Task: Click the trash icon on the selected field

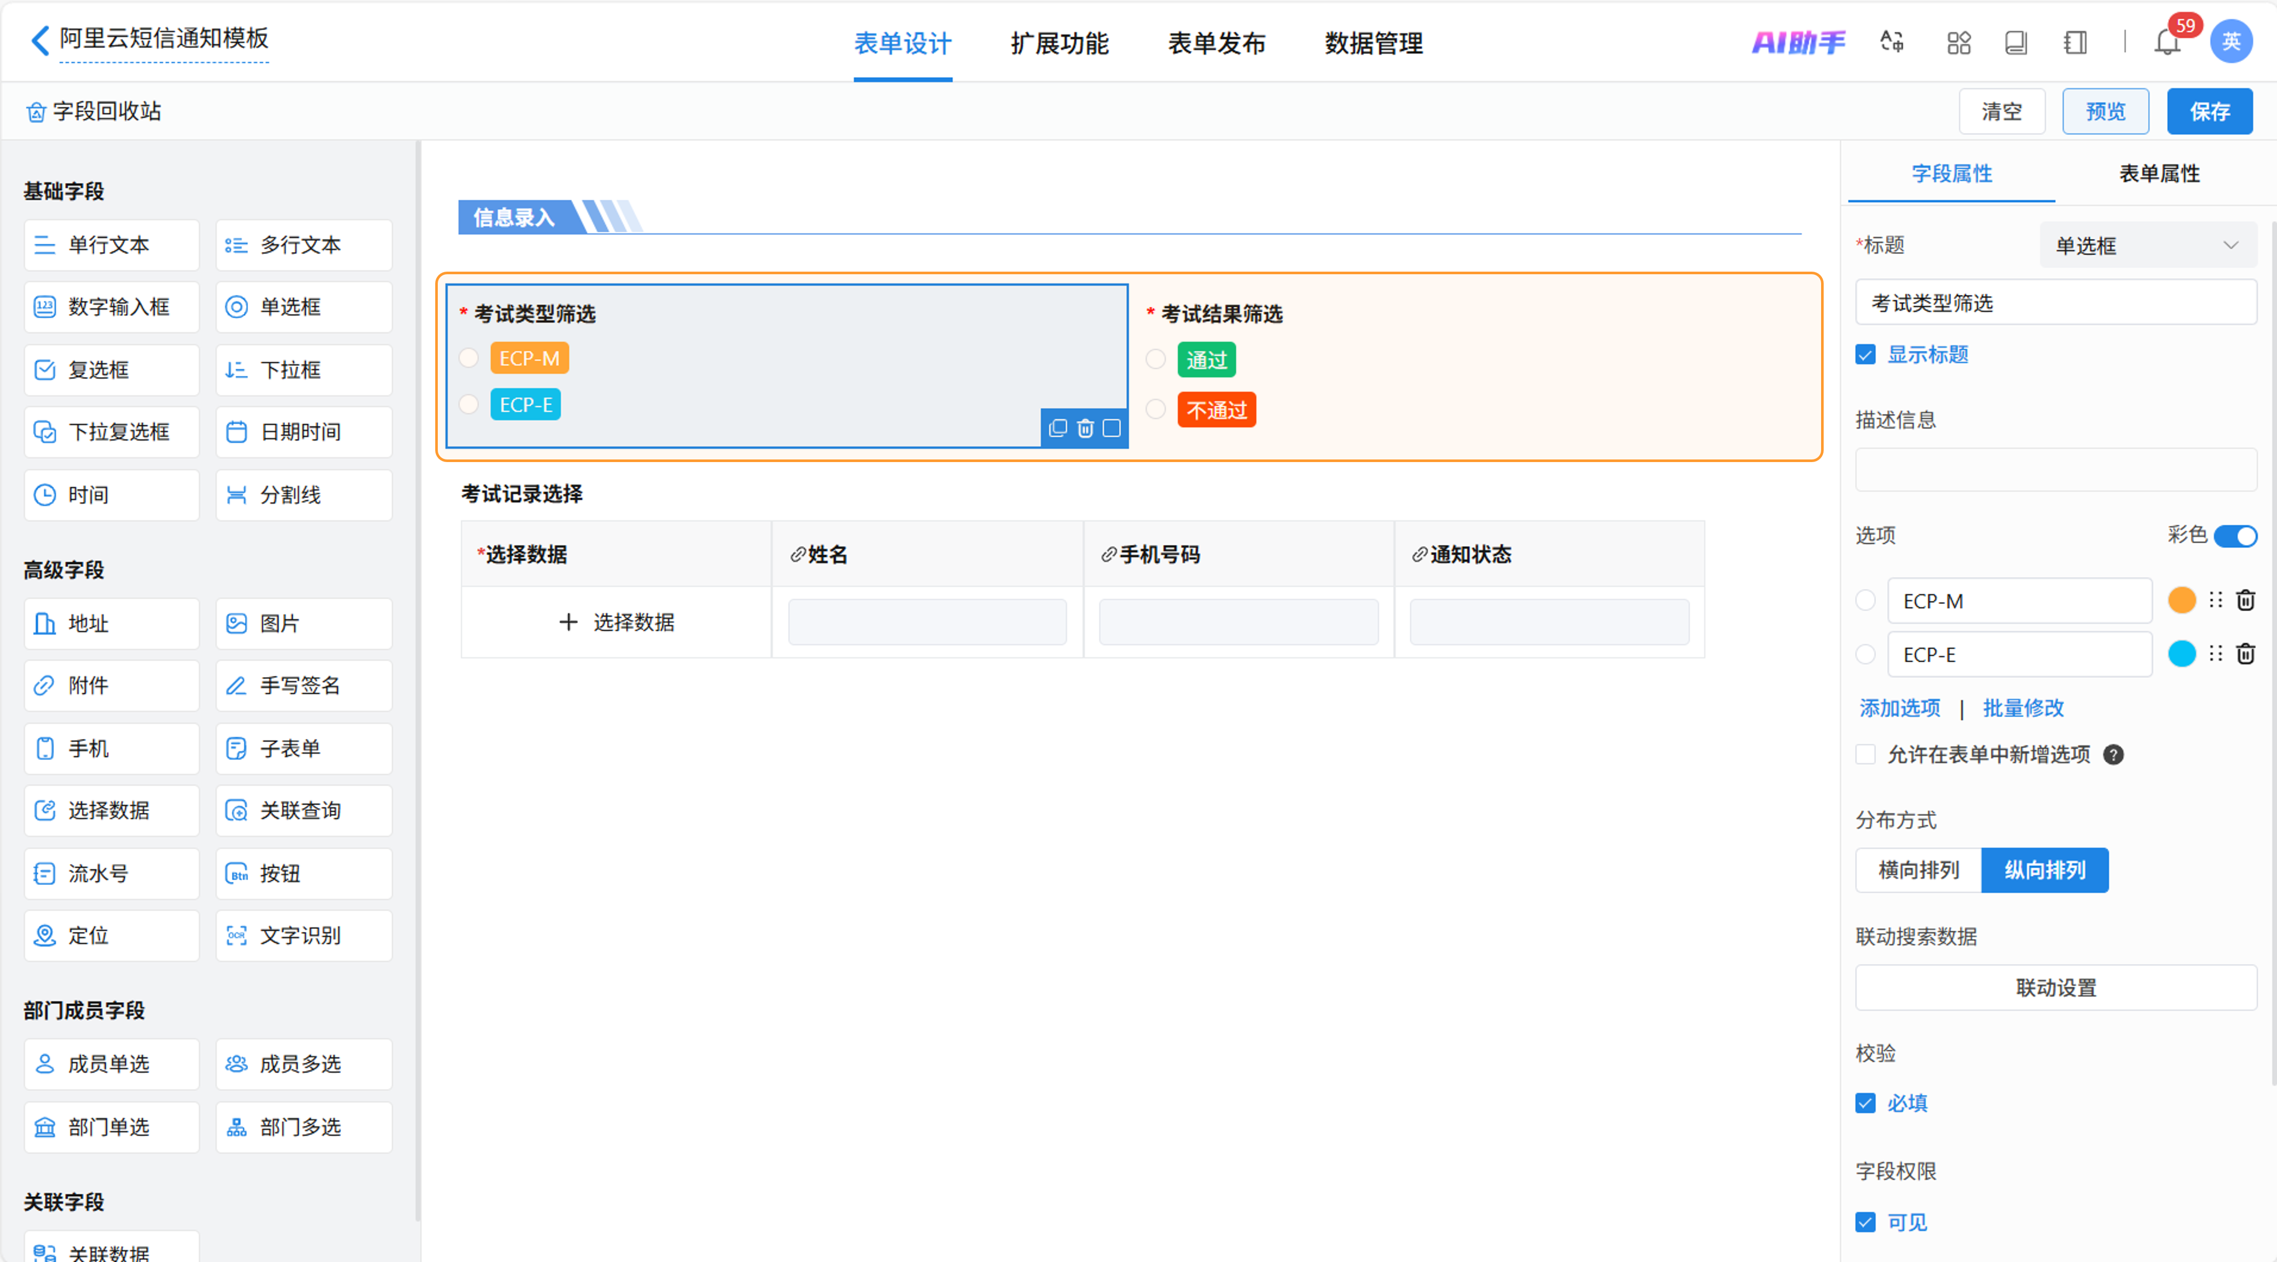Action: [x=1085, y=428]
